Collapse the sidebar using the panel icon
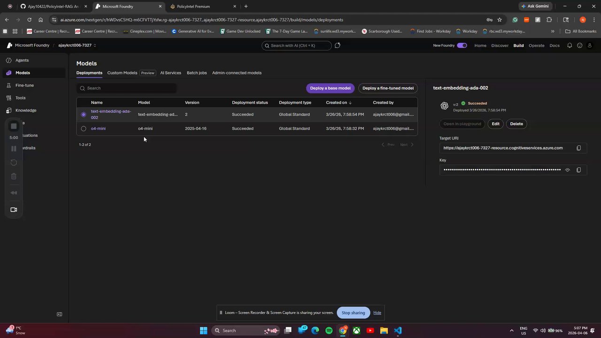 (59, 314)
